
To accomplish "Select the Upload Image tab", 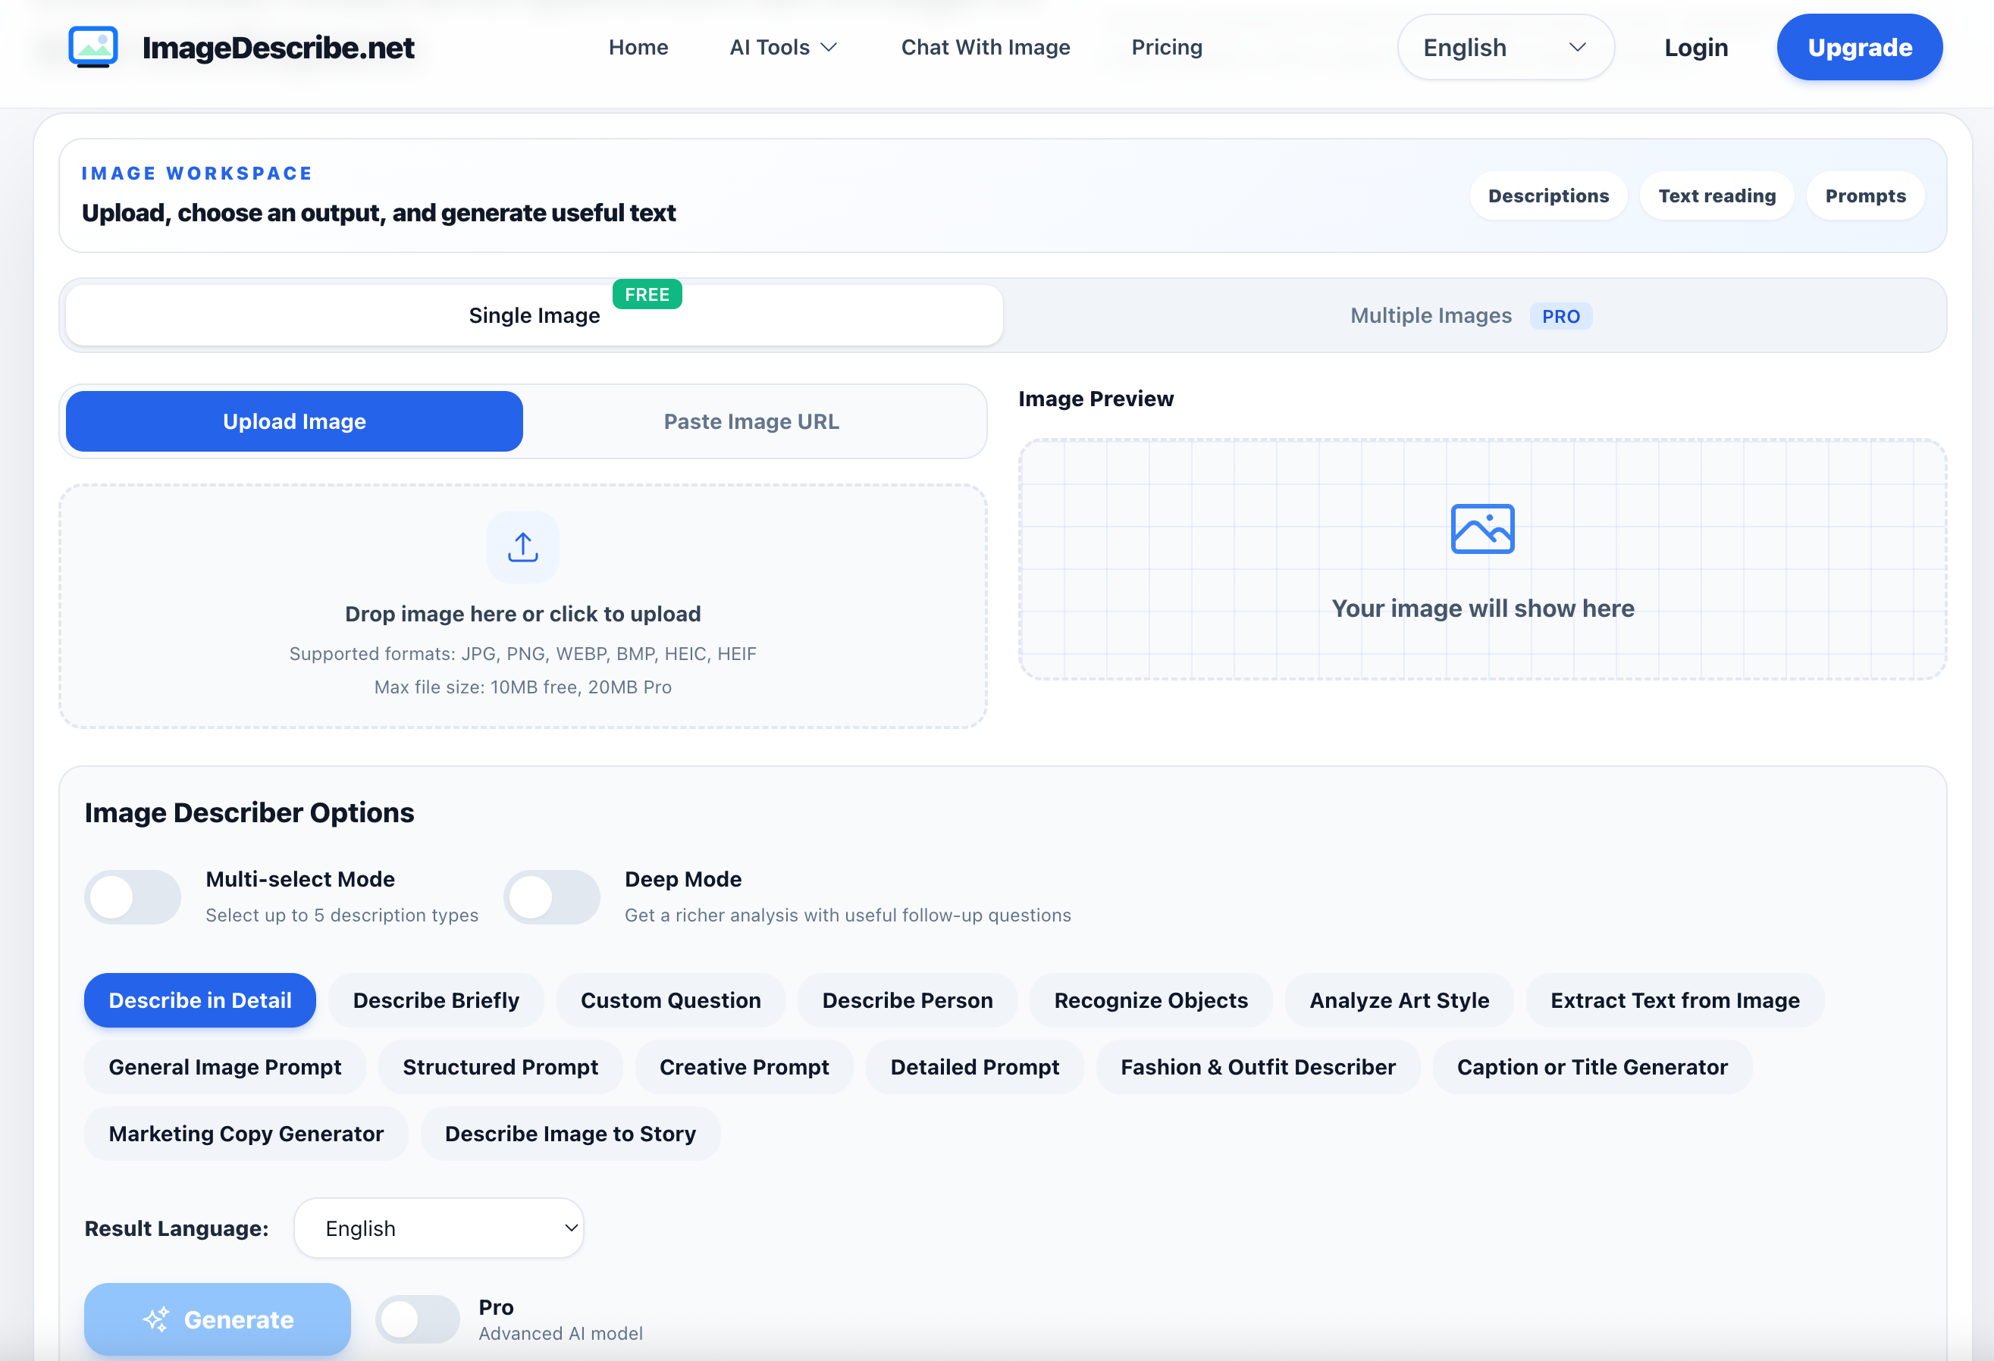I will click(x=294, y=421).
